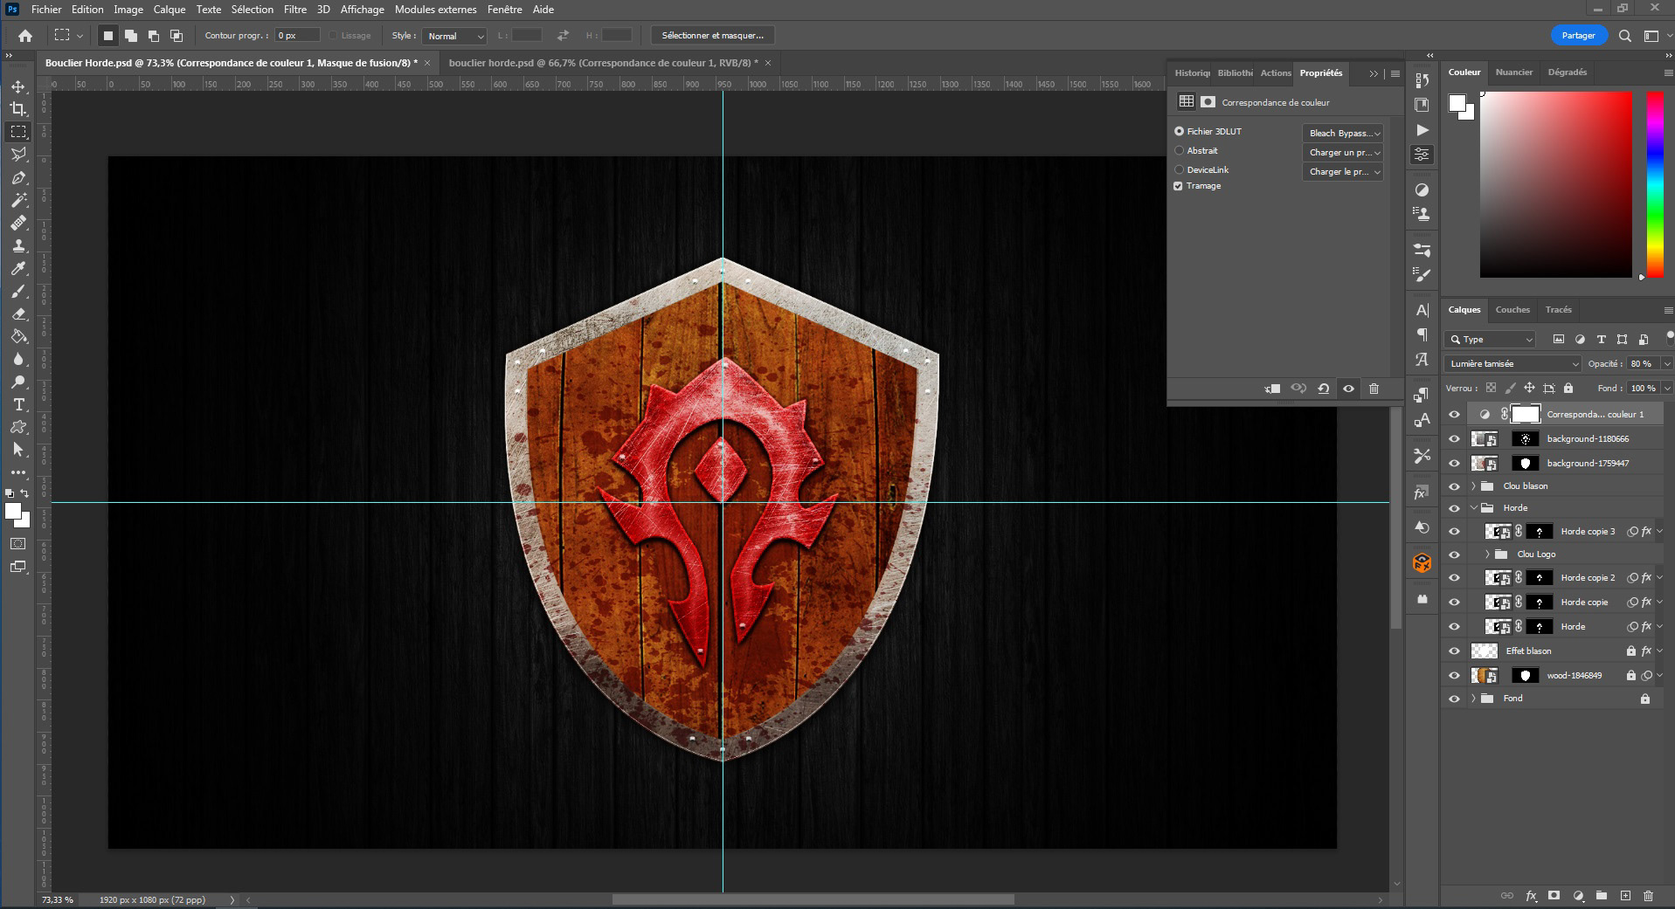Select the Eyedropper tool

click(x=18, y=268)
